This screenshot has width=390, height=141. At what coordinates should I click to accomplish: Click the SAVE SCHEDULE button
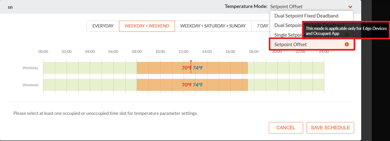[330, 128]
